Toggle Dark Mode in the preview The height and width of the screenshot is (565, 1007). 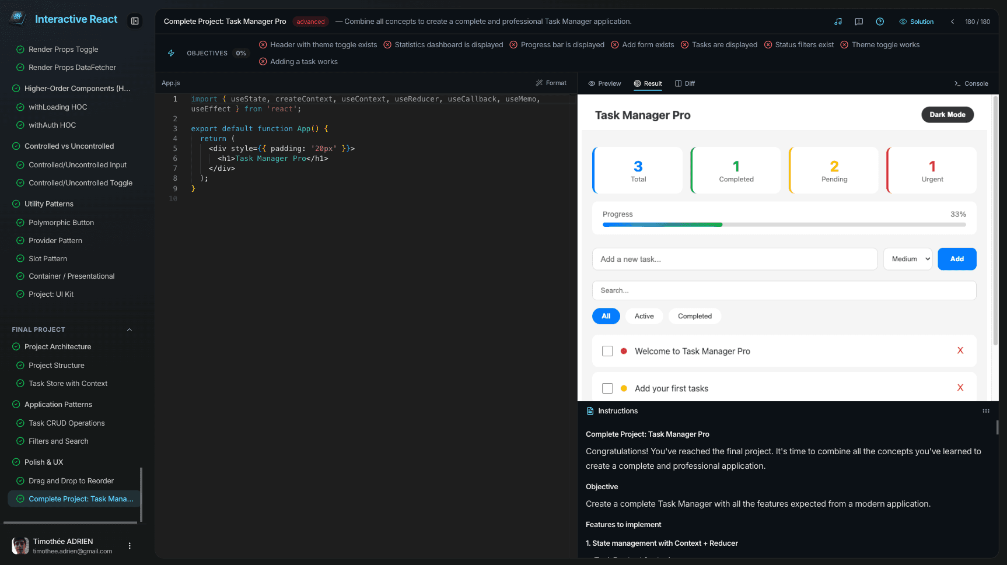pos(947,114)
